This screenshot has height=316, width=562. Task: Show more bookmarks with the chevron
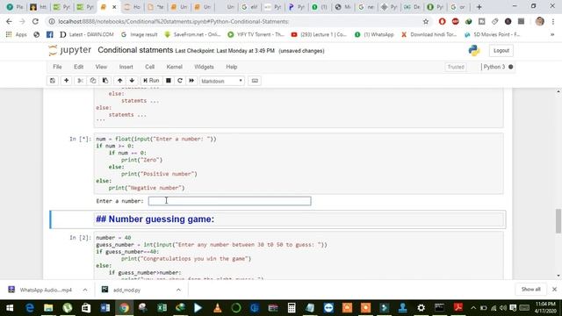click(552, 35)
